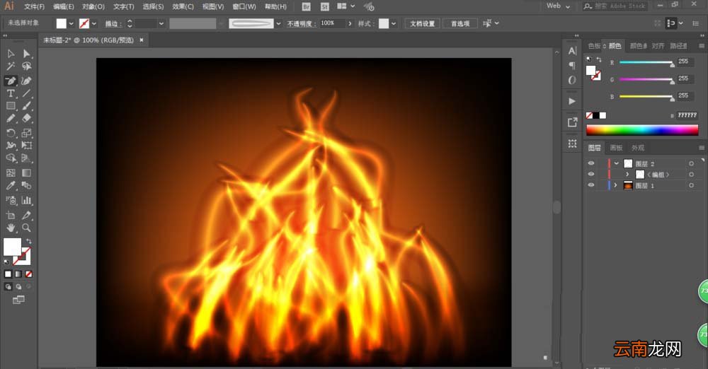Switch to the 外观 panel tab

pos(638,148)
